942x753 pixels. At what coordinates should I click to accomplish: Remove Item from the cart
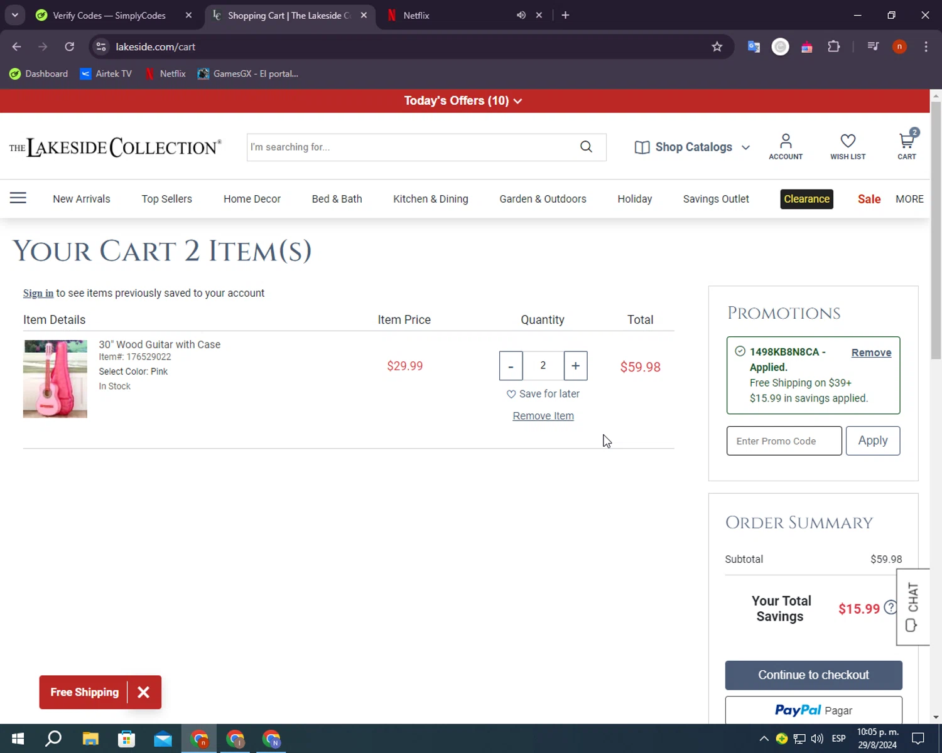pyautogui.click(x=543, y=416)
